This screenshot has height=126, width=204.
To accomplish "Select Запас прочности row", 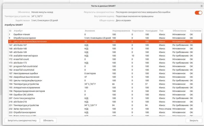I will click(x=105, y=109).
